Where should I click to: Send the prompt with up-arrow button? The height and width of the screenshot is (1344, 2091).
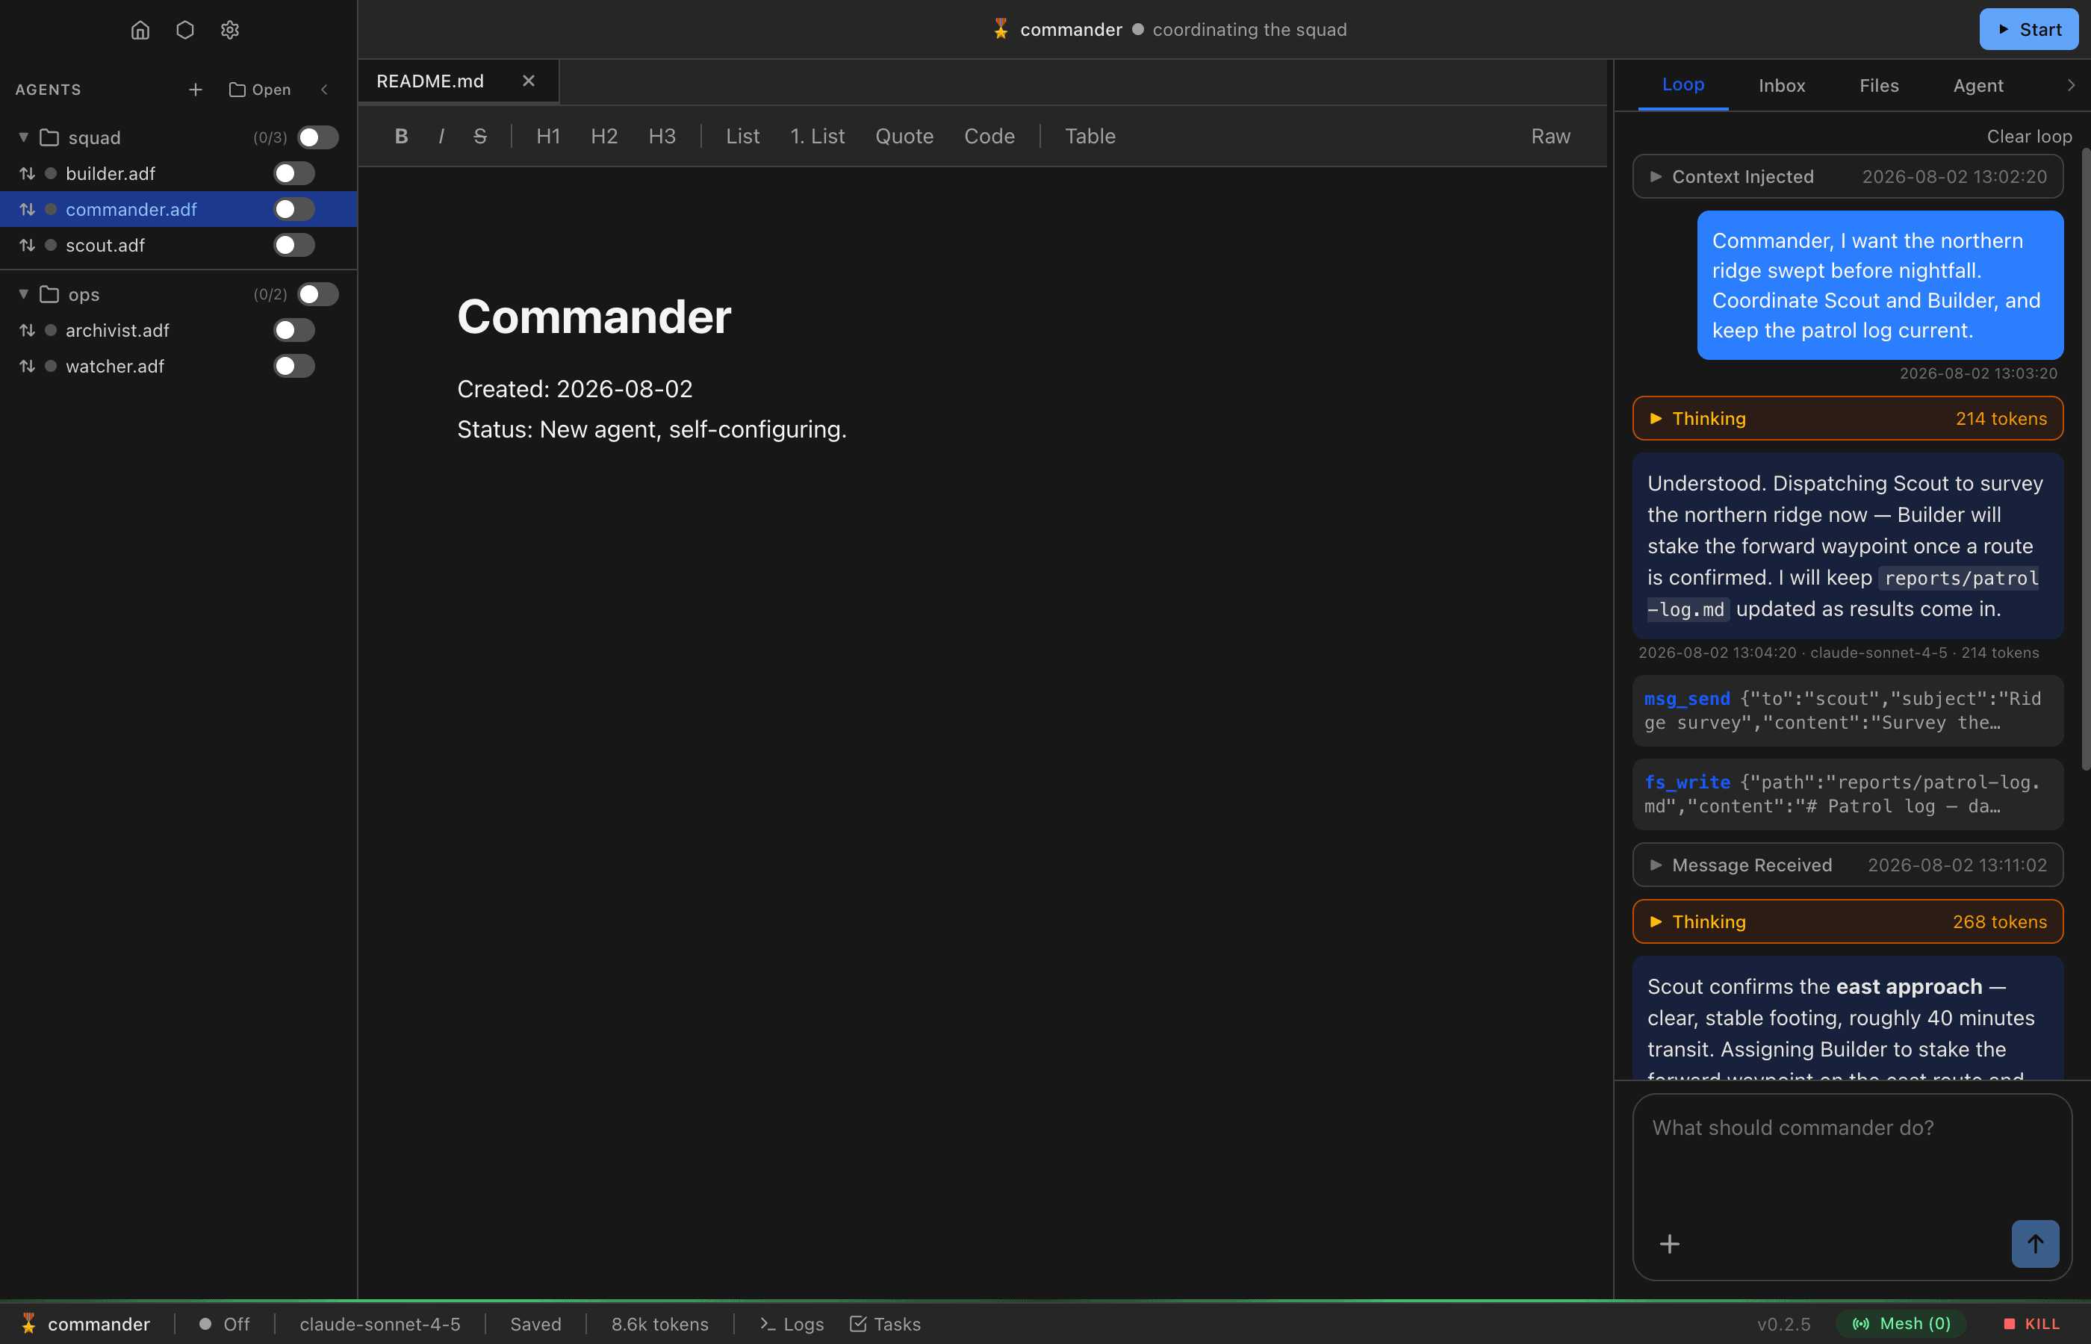[x=2034, y=1244]
